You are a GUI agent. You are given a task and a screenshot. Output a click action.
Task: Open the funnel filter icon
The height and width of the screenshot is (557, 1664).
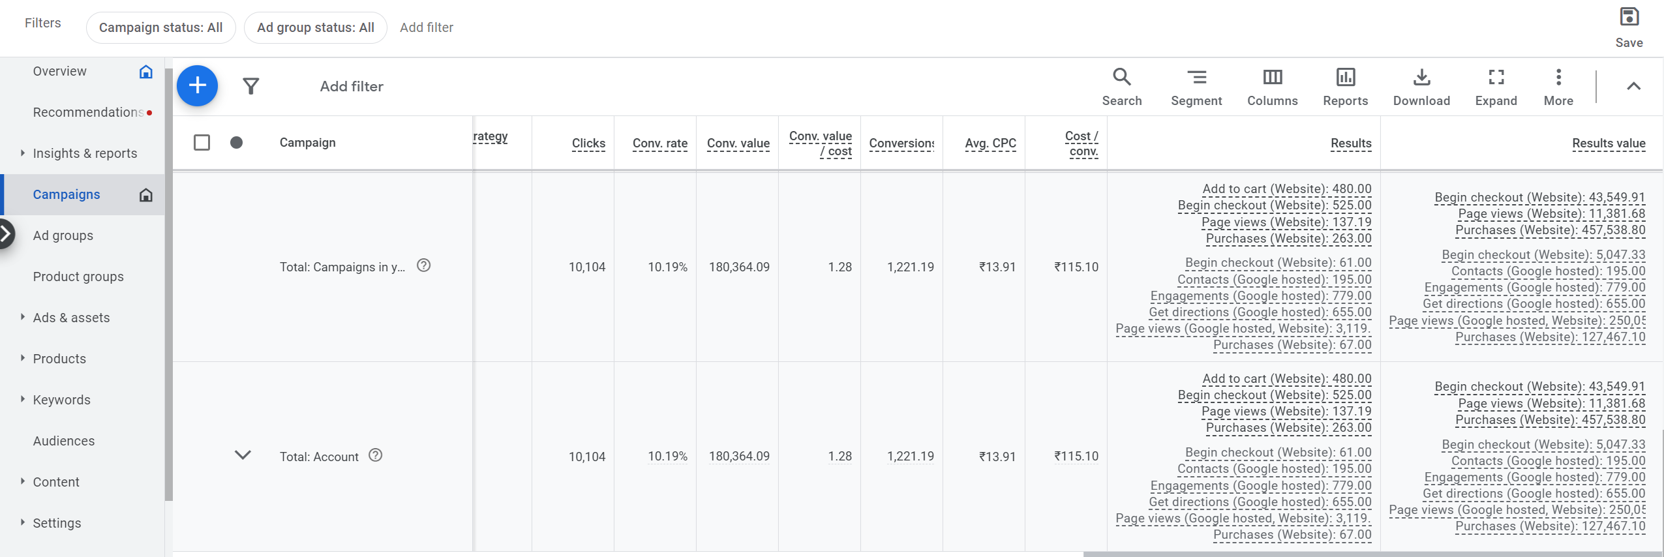[x=251, y=86]
